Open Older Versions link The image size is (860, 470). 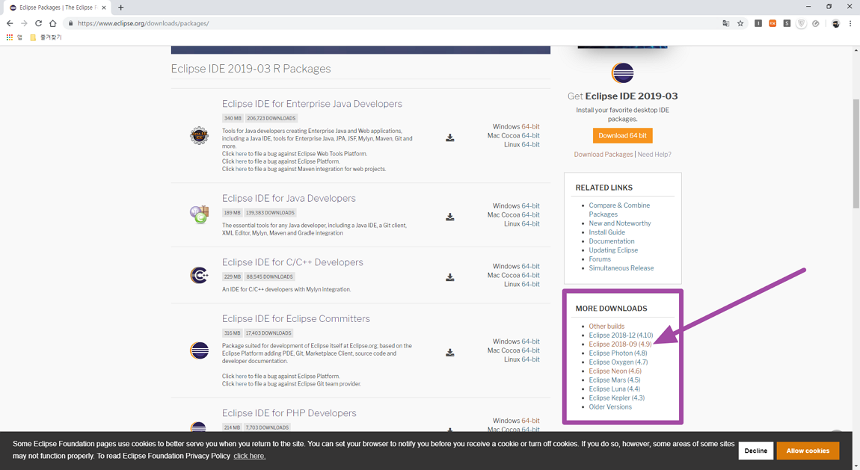click(x=610, y=407)
